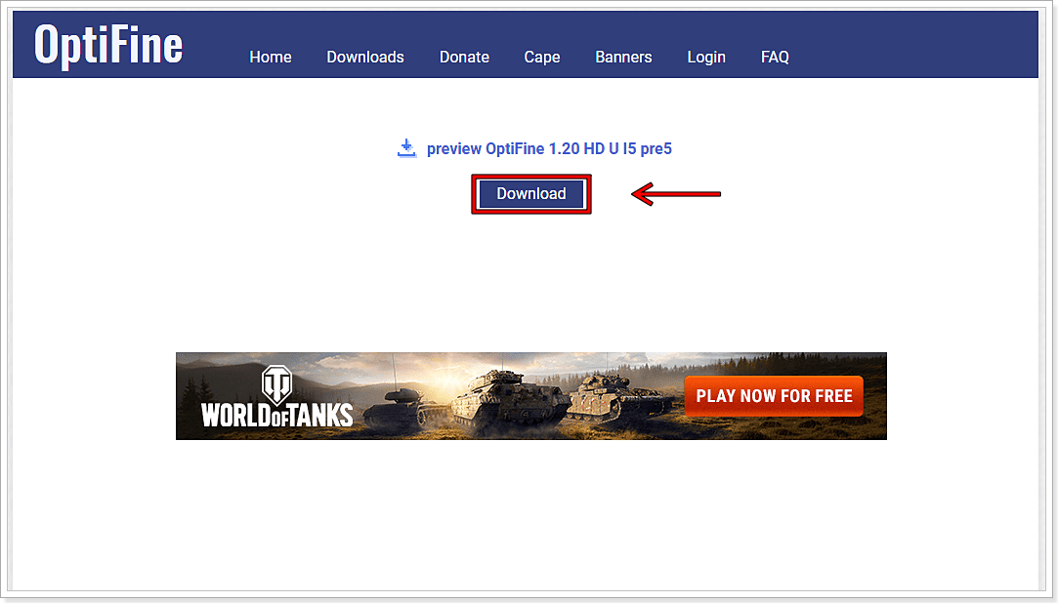Open the Home menu item
The image size is (1058, 603).
(271, 58)
